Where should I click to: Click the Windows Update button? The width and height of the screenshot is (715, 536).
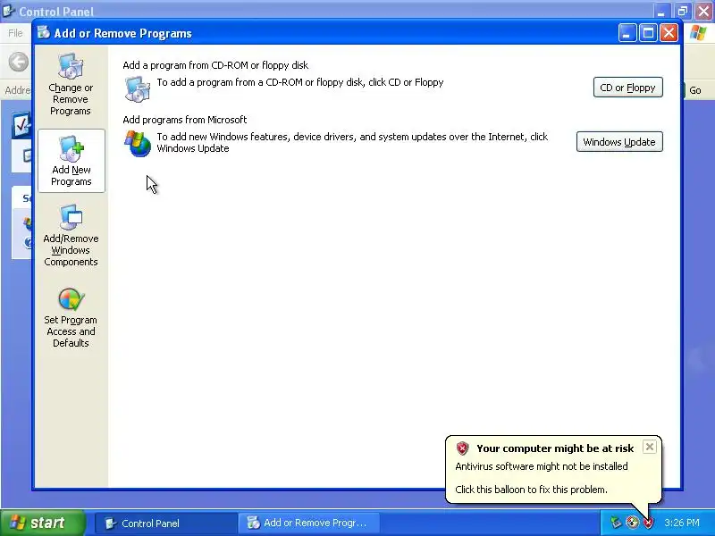pyautogui.click(x=619, y=142)
